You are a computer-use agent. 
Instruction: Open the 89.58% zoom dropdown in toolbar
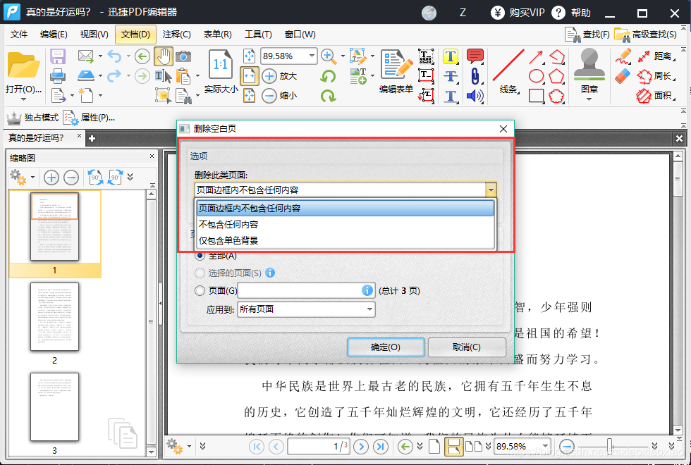coord(312,56)
